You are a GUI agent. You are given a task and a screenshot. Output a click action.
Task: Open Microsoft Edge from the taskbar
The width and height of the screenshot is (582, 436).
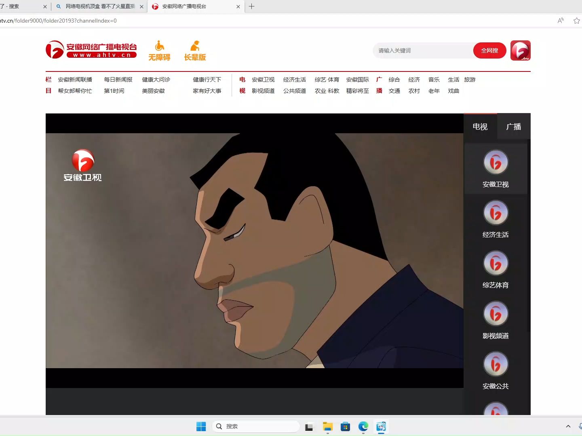pyautogui.click(x=363, y=426)
